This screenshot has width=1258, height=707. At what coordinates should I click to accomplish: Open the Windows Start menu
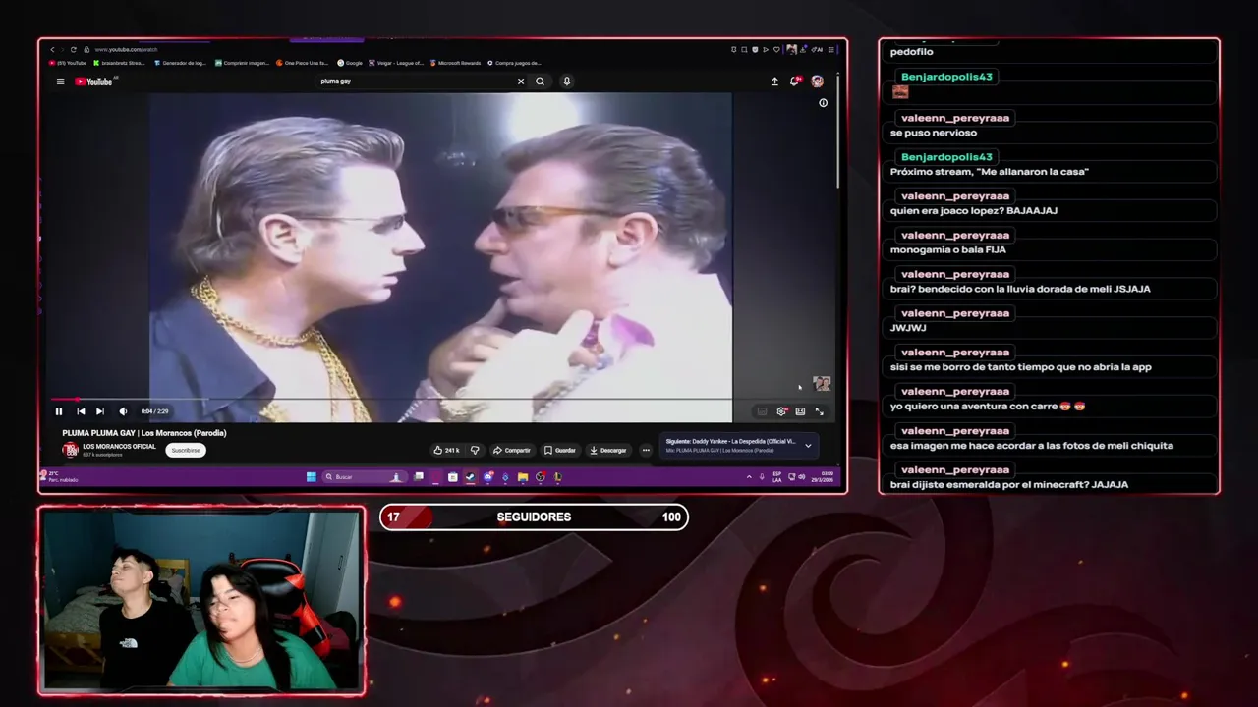312,477
